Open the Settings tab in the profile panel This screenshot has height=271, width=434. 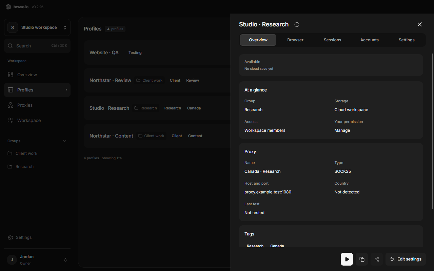tap(407, 40)
